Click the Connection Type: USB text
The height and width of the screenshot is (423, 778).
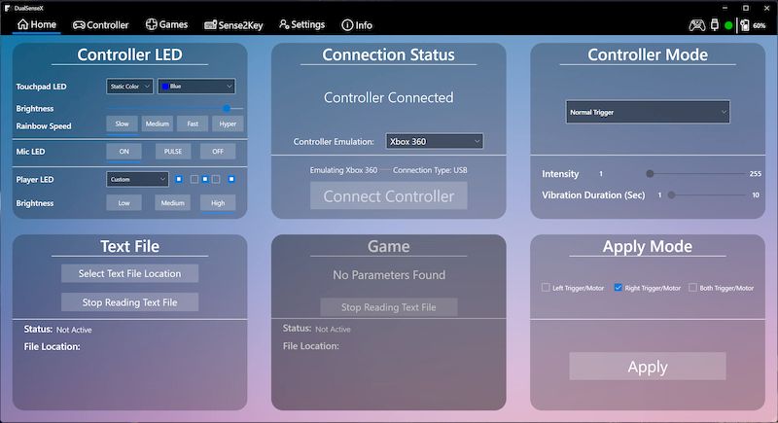click(430, 170)
